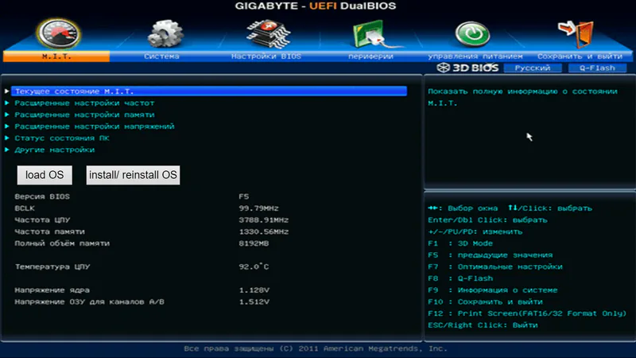Click the F5 предыдущие значения hint
Screen dimensions: 636x358
(x=490, y=255)
